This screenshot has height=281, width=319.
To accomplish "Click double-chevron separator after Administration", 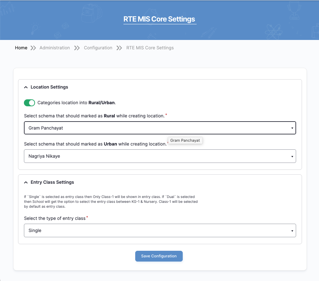I will (77, 48).
